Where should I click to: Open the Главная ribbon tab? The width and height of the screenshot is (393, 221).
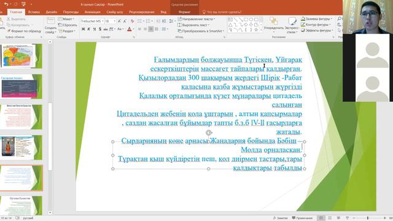(16, 12)
